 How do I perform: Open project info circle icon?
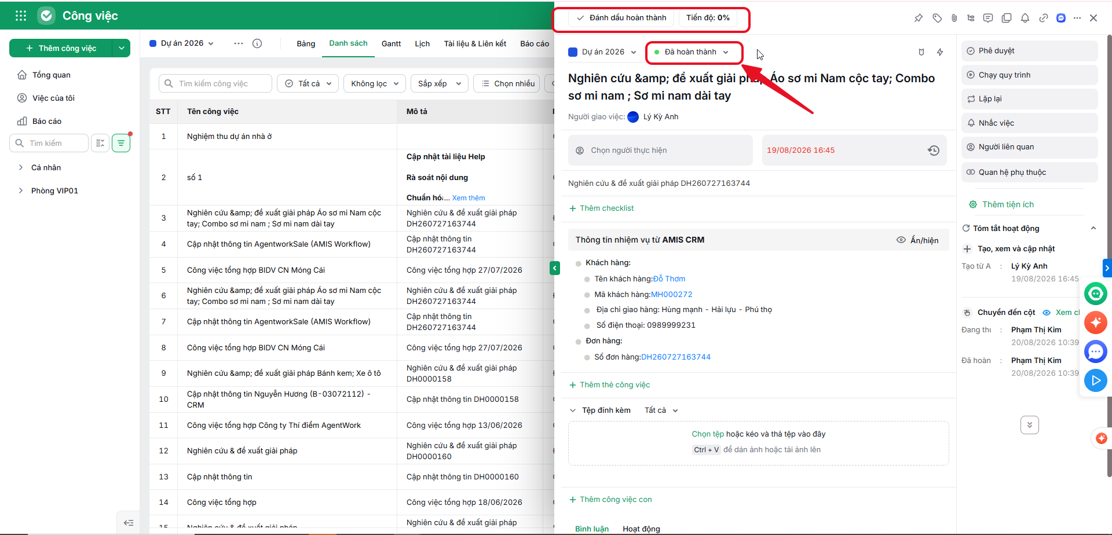[257, 43]
